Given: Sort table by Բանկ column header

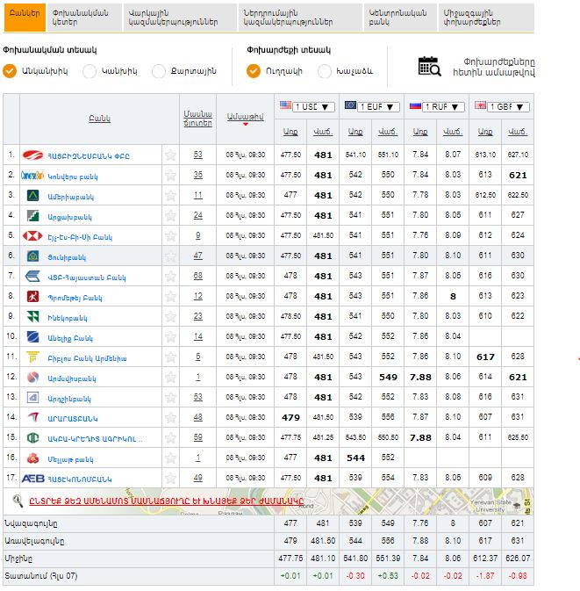Looking at the screenshot, I should 99,118.
